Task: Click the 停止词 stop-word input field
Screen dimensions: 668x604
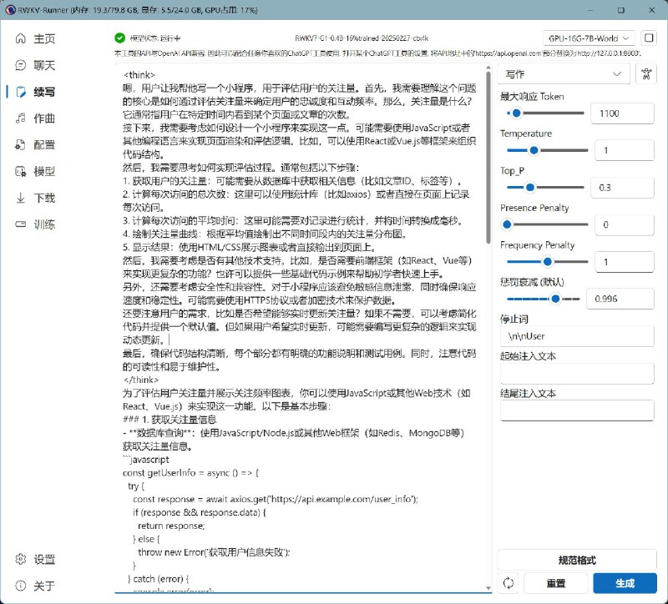Action: pyautogui.click(x=577, y=336)
